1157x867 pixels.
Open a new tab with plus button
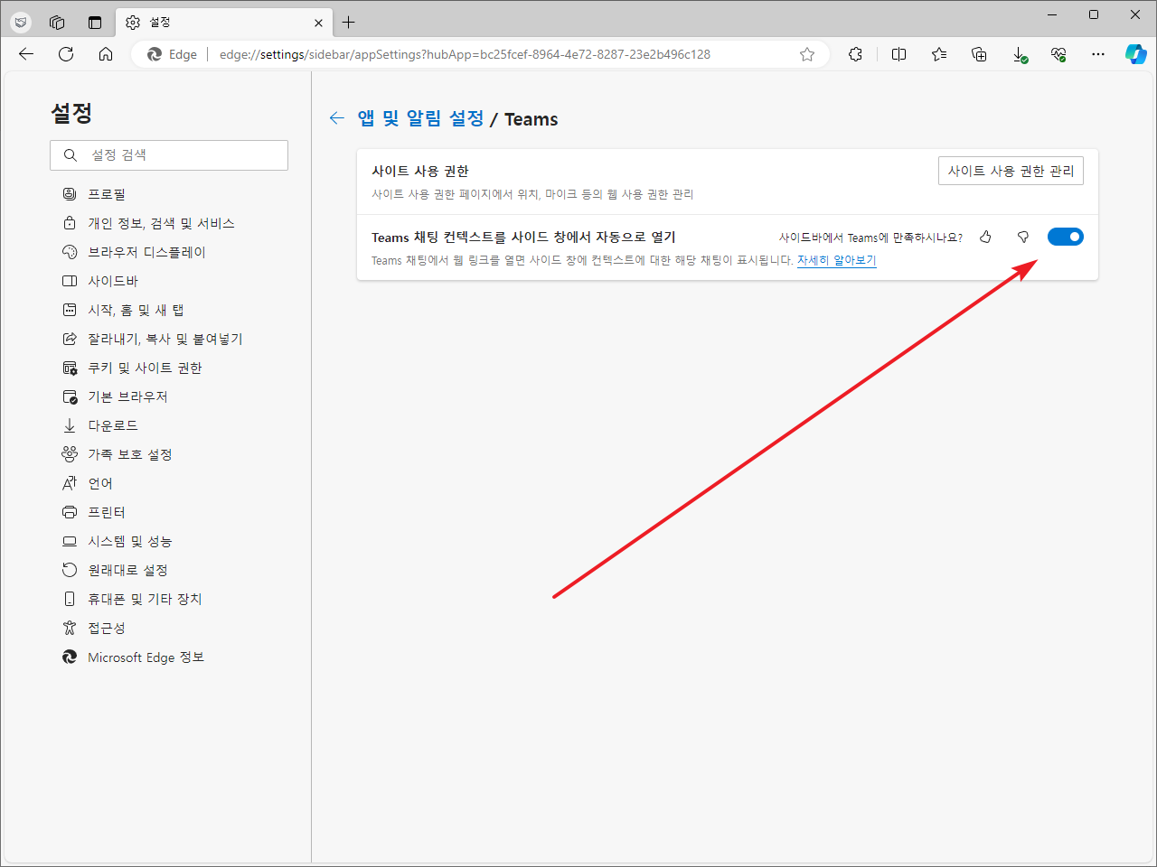point(349,23)
